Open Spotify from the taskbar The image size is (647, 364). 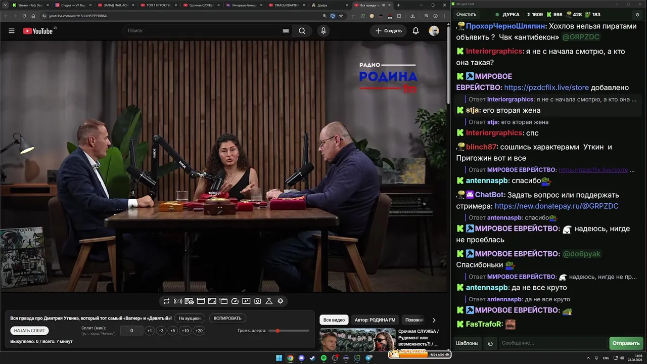click(x=323, y=358)
